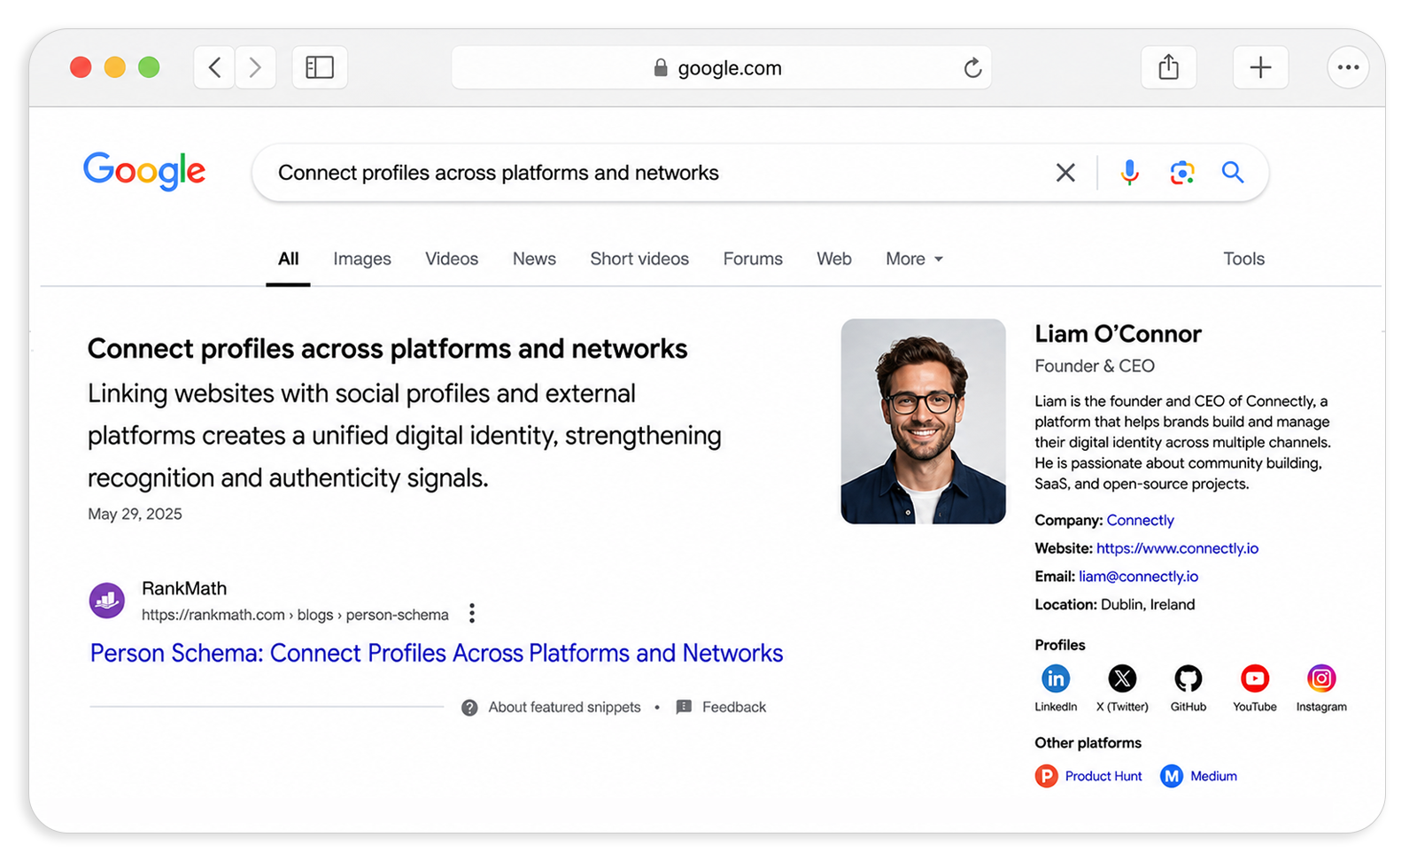Expand the More search filters dropdown
This screenshot has height=853, width=1417.
914,259
